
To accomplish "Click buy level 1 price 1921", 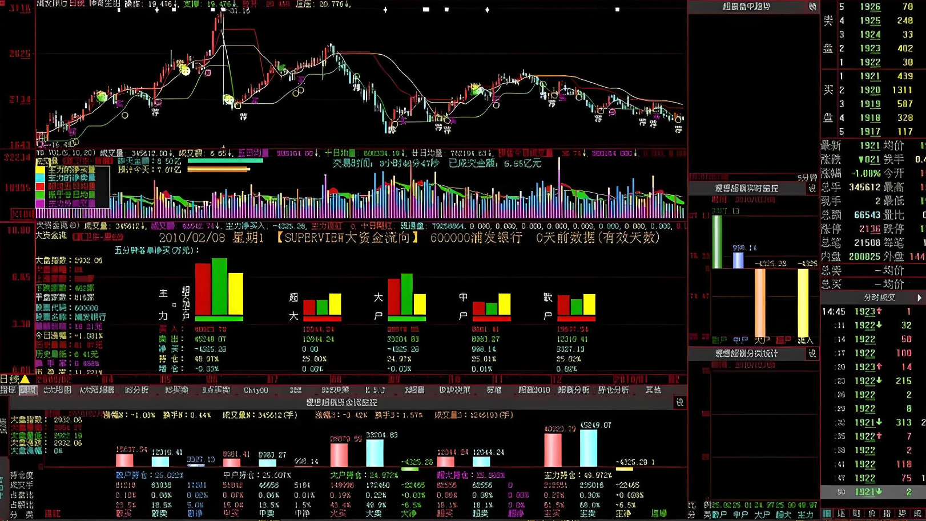I will 869,76.
